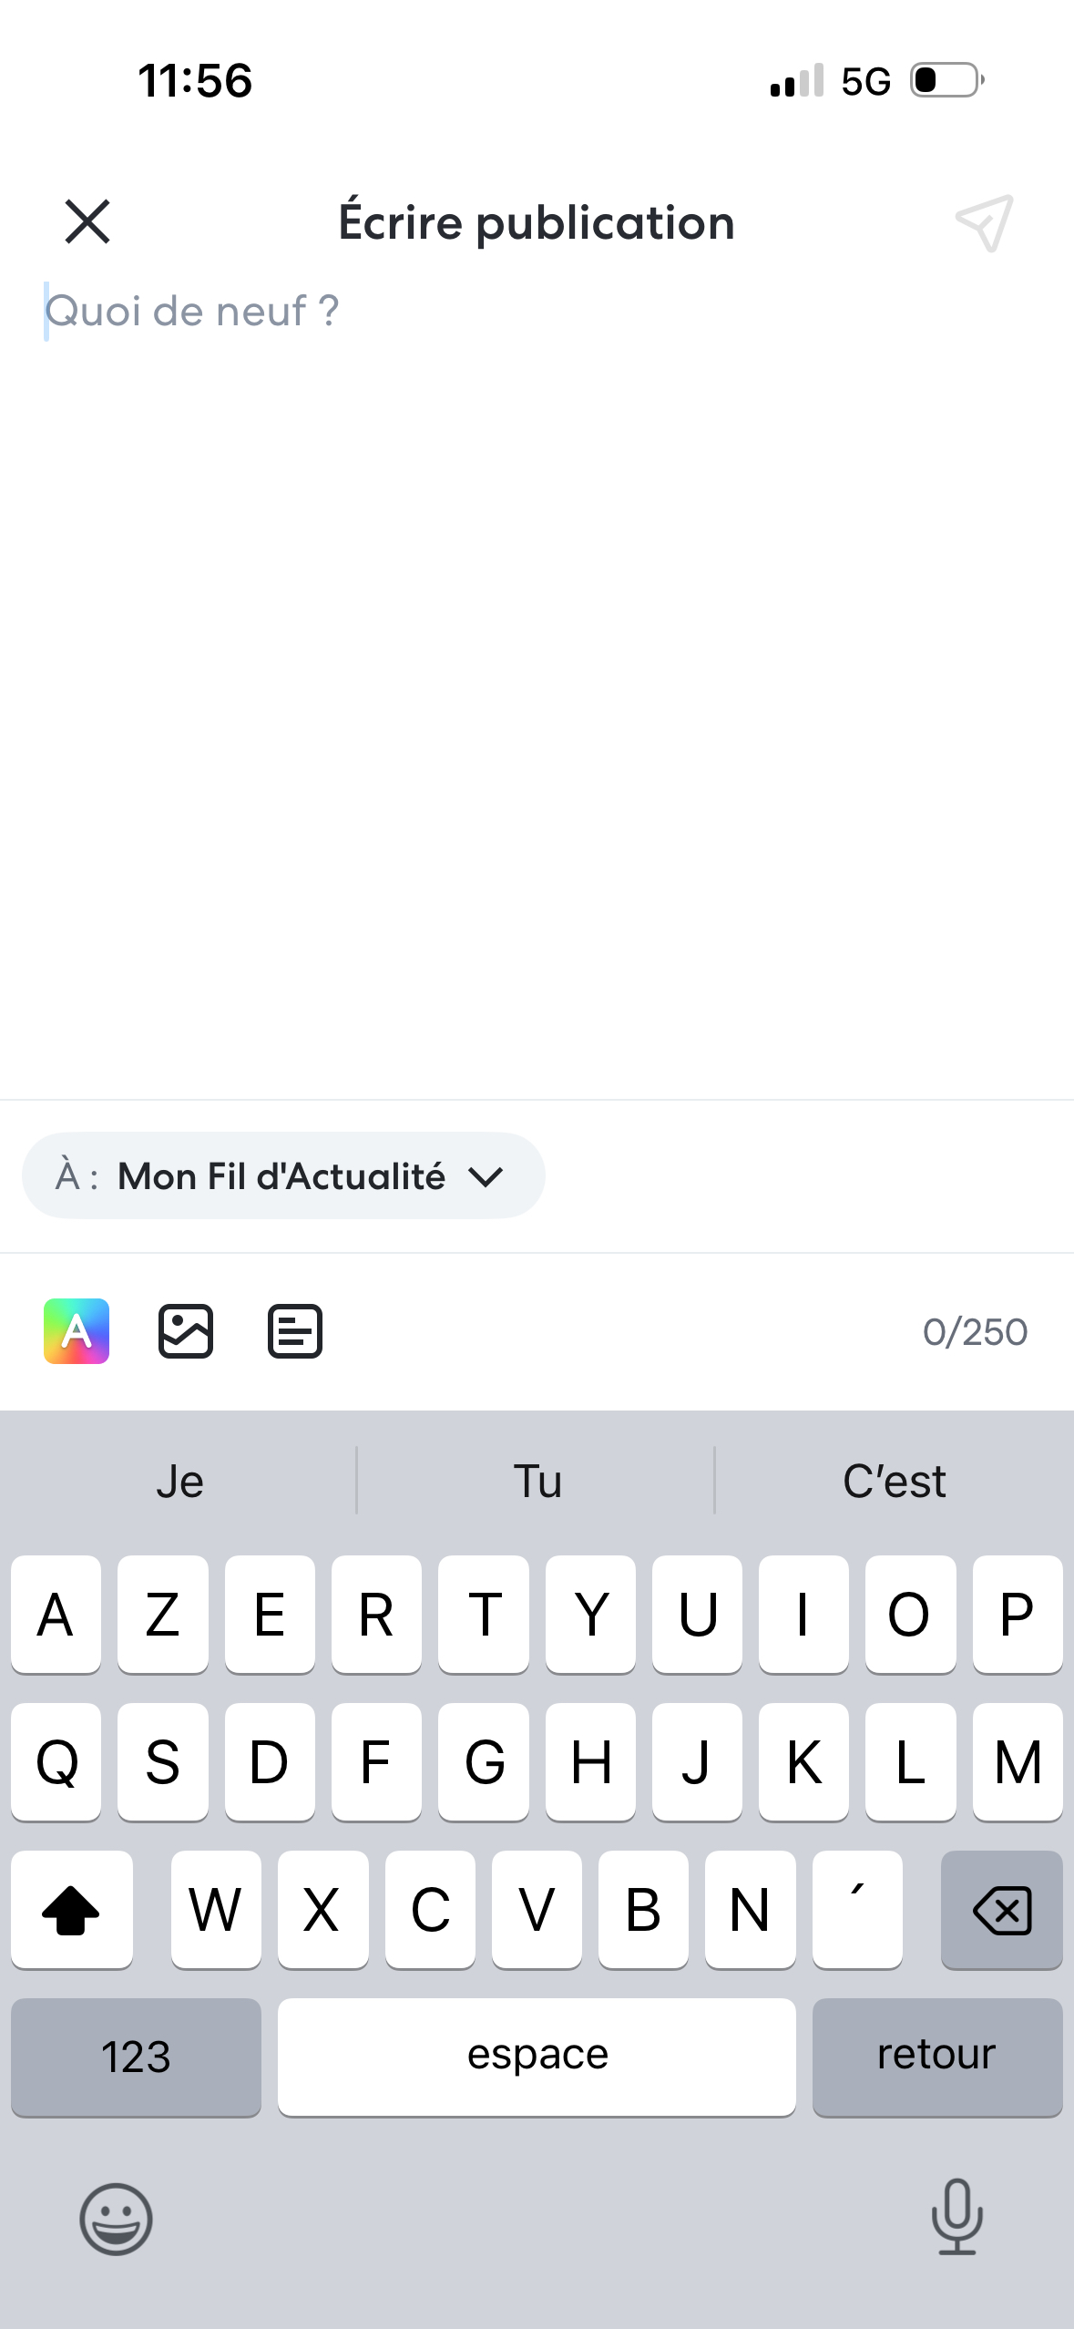Close the write publication screen
Viewport: 1074px width, 2329px height.
(87, 222)
